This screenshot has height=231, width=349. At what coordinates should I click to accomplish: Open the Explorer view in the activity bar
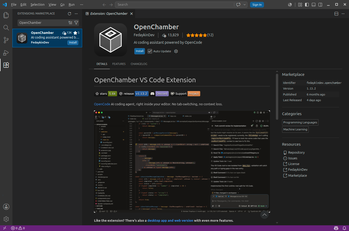6,15
